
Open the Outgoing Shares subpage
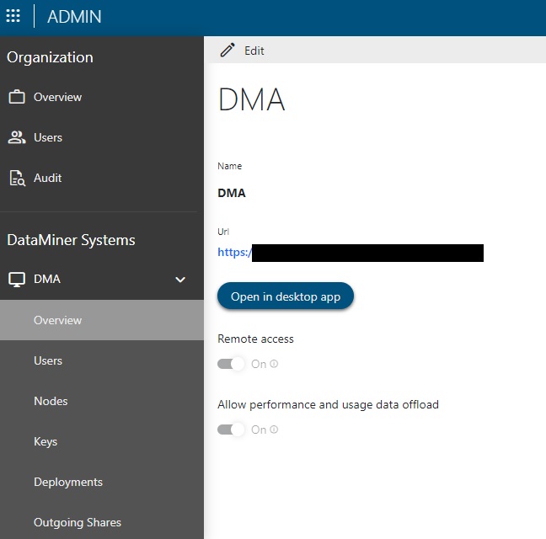coord(102,522)
